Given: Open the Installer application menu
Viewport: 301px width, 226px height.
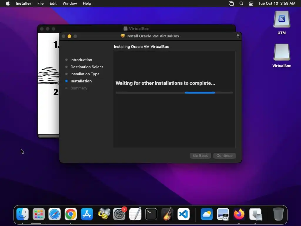Looking at the screenshot, I should pyautogui.click(x=24, y=4).
